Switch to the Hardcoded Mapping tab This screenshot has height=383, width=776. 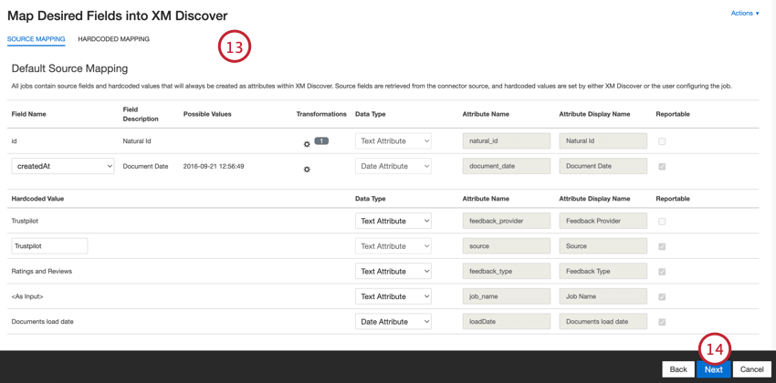[x=113, y=39]
